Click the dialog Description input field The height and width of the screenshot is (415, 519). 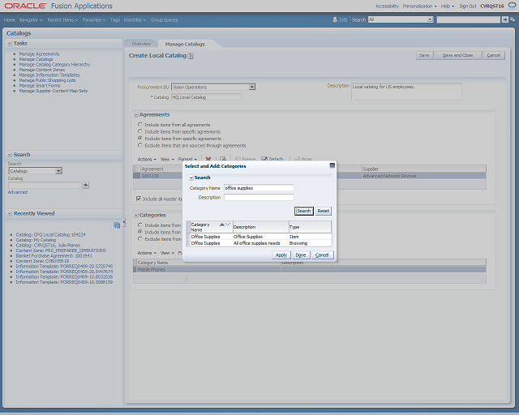259,197
